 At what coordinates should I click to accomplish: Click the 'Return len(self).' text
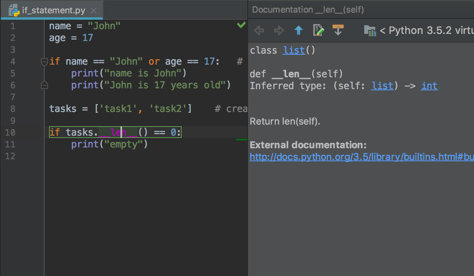[x=285, y=121]
